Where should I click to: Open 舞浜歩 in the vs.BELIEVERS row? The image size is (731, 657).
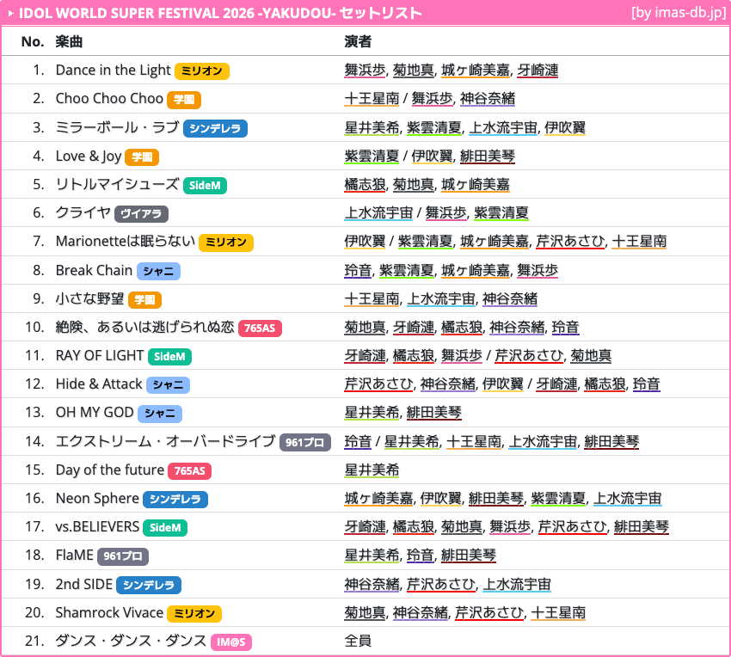510,526
